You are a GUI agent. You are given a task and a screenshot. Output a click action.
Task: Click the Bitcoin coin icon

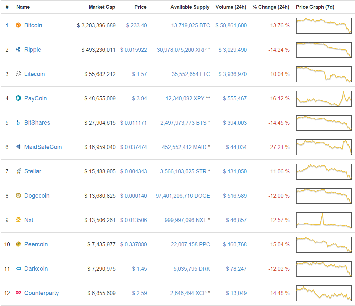coord(18,25)
